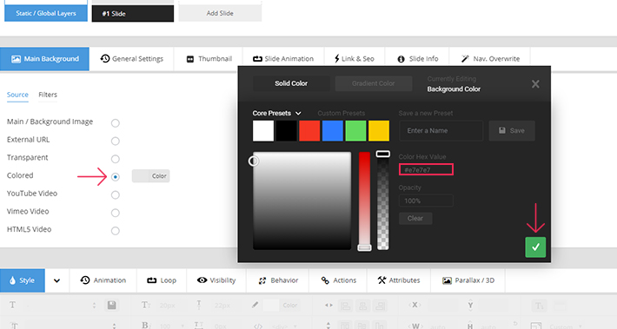The height and width of the screenshot is (329, 617).
Task: Switch to Custom Presets
Action: (x=342, y=113)
